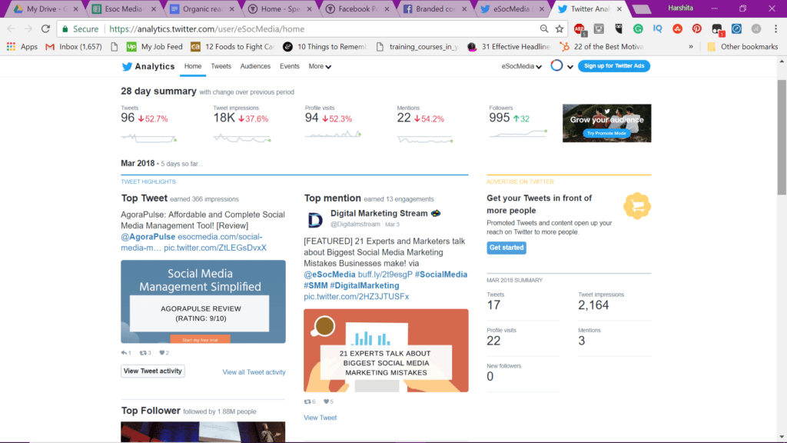The height and width of the screenshot is (443, 787).
Task: Switch to the Branded content browser tab
Action: coord(434,9)
